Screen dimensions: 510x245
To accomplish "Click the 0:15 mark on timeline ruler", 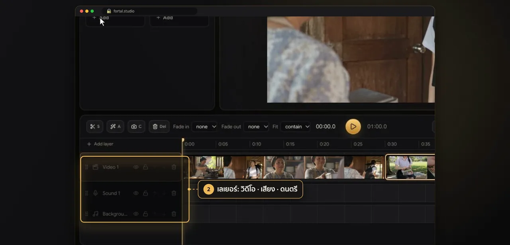I will (290, 144).
